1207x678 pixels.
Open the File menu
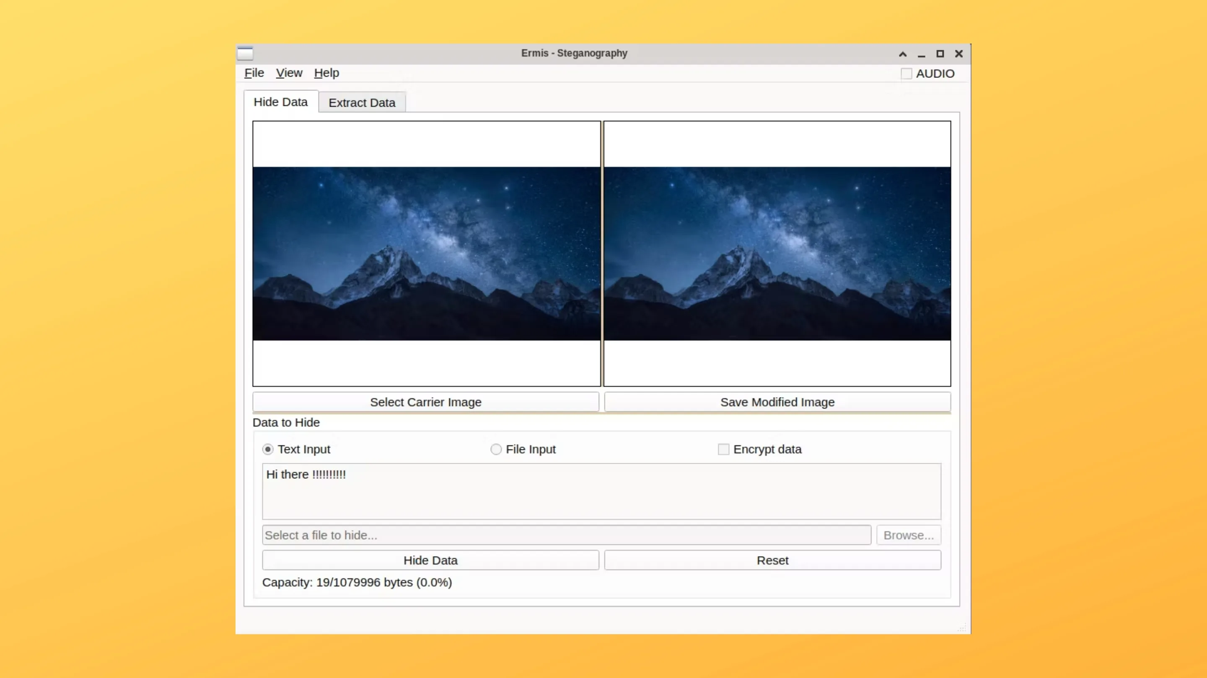click(254, 73)
